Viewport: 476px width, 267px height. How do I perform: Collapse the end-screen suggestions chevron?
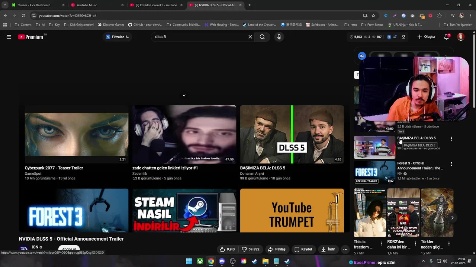coord(184,95)
